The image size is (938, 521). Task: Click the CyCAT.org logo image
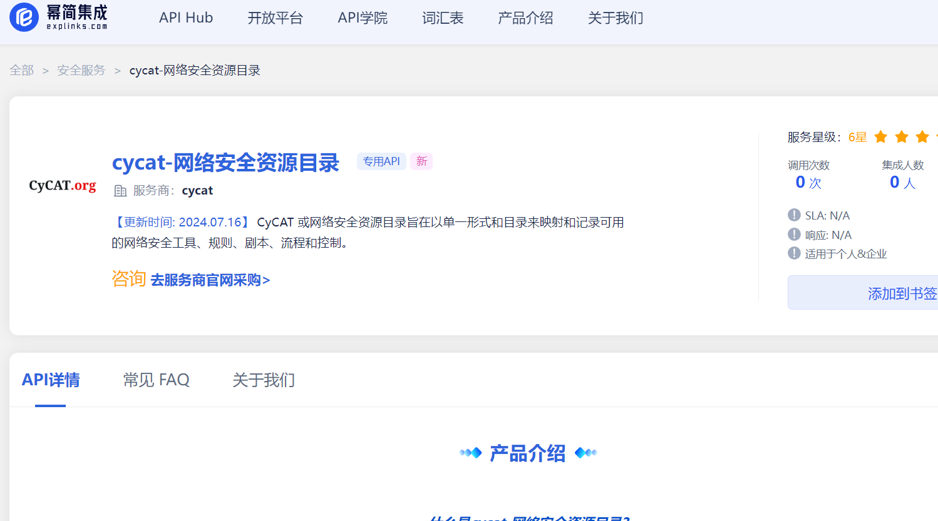point(63,185)
